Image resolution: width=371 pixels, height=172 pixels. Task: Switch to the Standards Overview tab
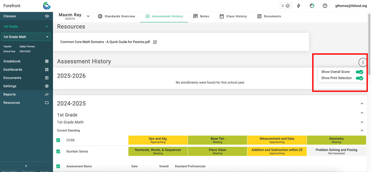click(x=116, y=16)
